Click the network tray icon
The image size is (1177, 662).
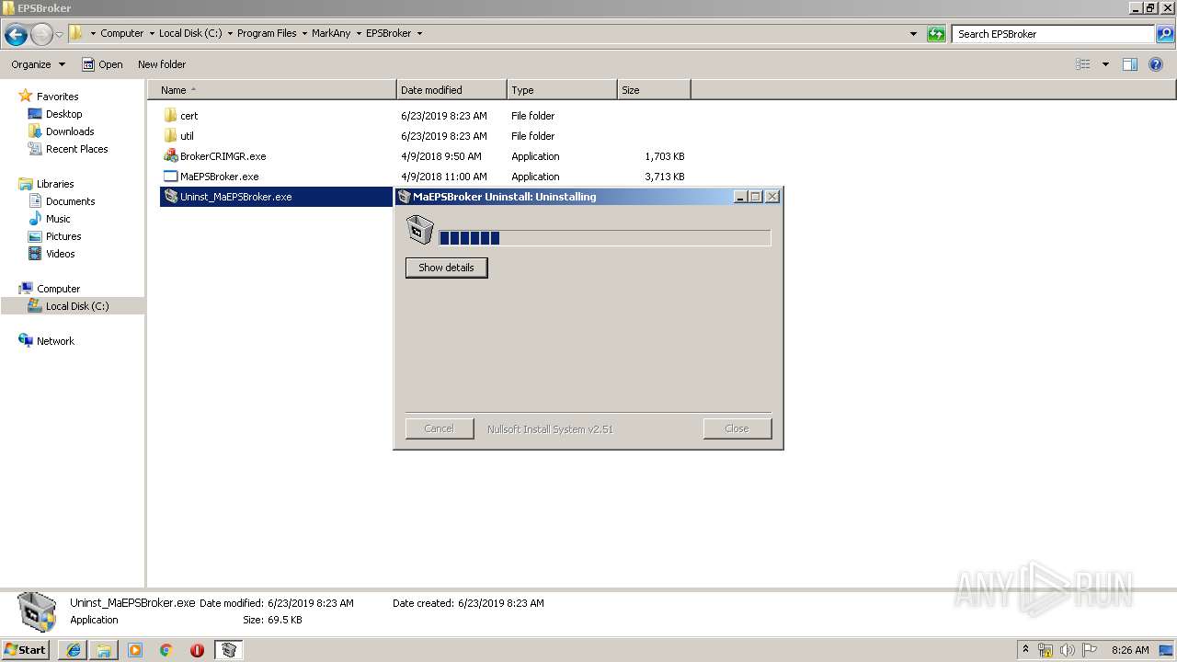pyautogui.click(x=1046, y=650)
